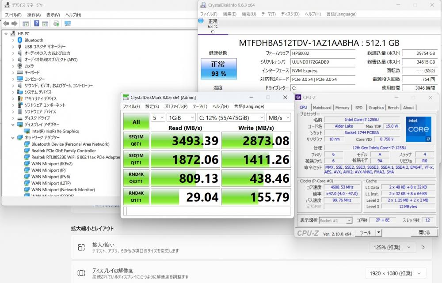This screenshot has width=442, height=283.
Task: Switch to the Memory tab in CPU-Z
Action: coord(342,108)
